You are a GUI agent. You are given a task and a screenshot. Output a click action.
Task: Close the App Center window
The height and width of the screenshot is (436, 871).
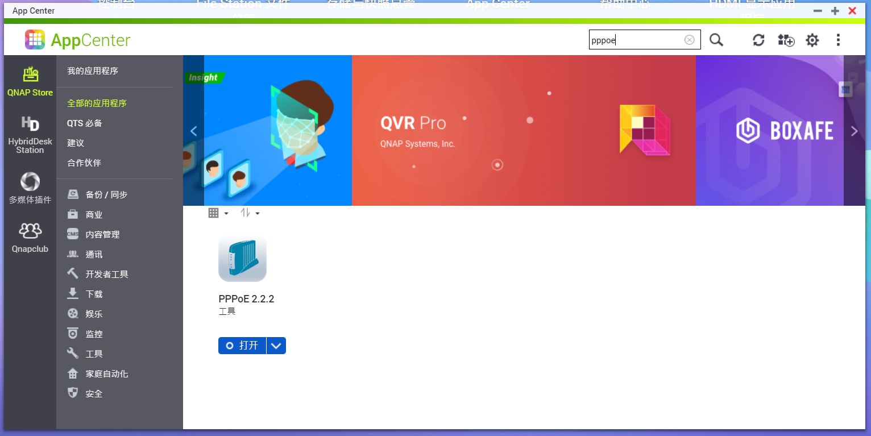pos(852,11)
